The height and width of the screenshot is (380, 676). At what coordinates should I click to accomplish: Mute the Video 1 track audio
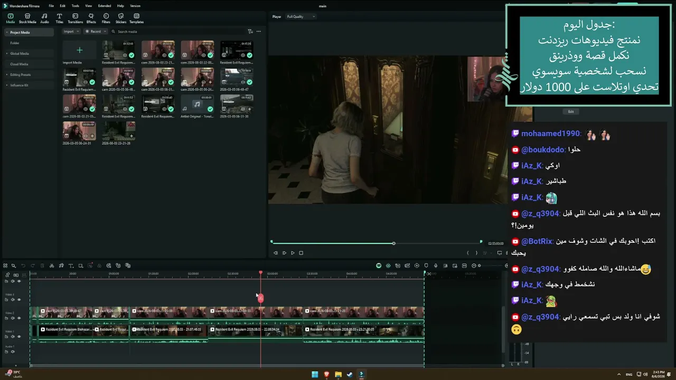click(x=13, y=337)
